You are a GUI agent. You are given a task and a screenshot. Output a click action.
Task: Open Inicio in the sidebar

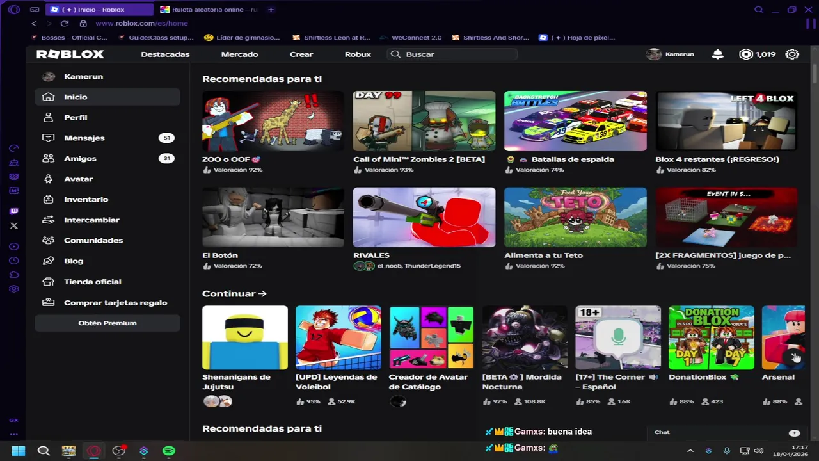107,97
